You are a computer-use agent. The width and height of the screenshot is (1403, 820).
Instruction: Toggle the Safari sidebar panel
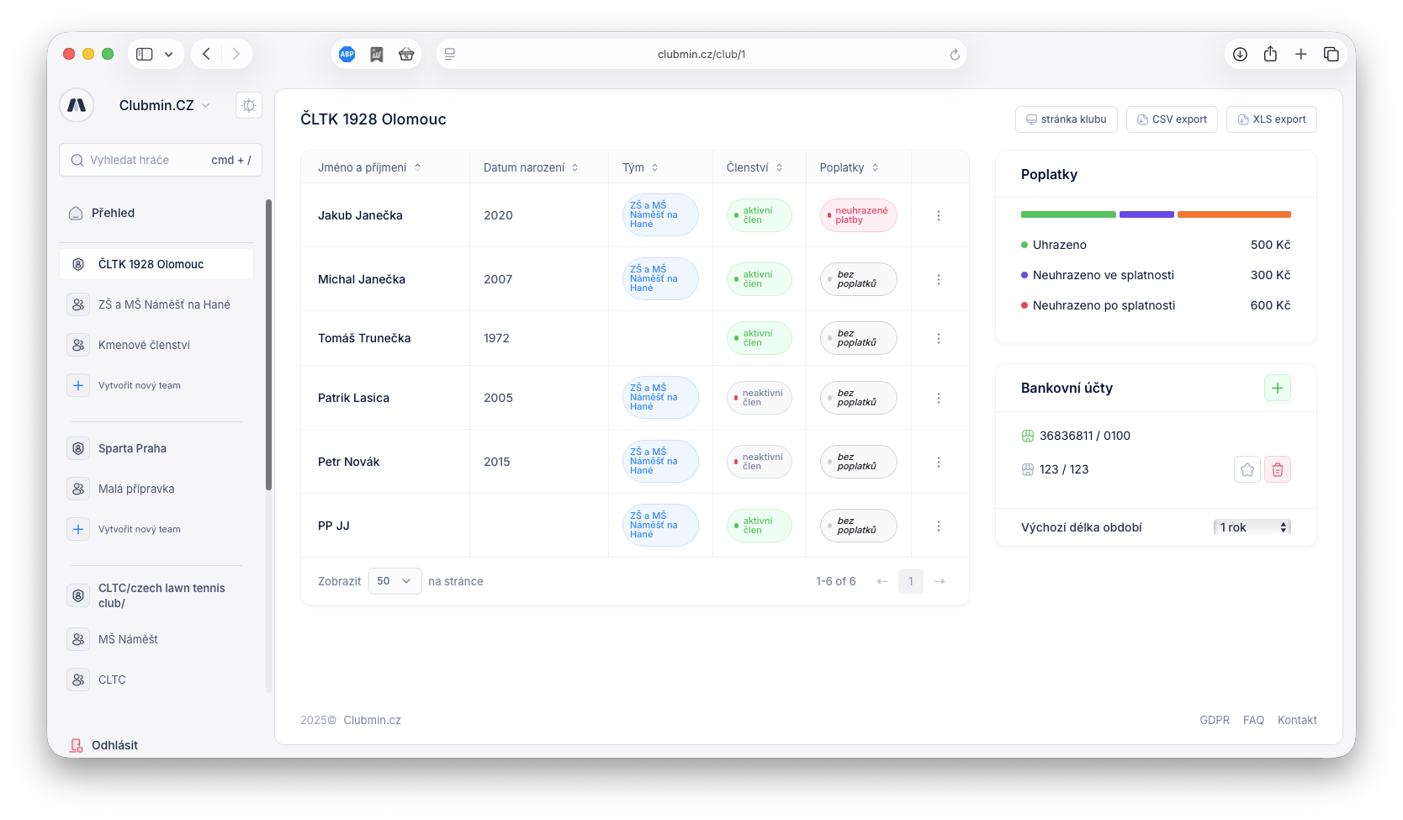click(145, 54)
